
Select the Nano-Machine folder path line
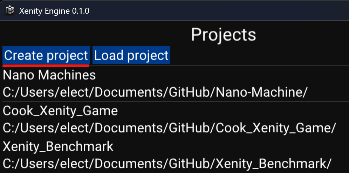(x=155, y=92)
